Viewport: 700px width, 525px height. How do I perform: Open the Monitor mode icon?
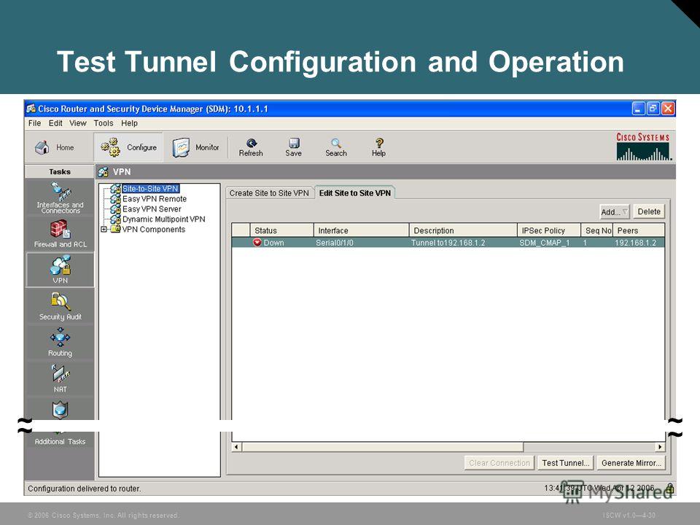click(x=181, y=148)
